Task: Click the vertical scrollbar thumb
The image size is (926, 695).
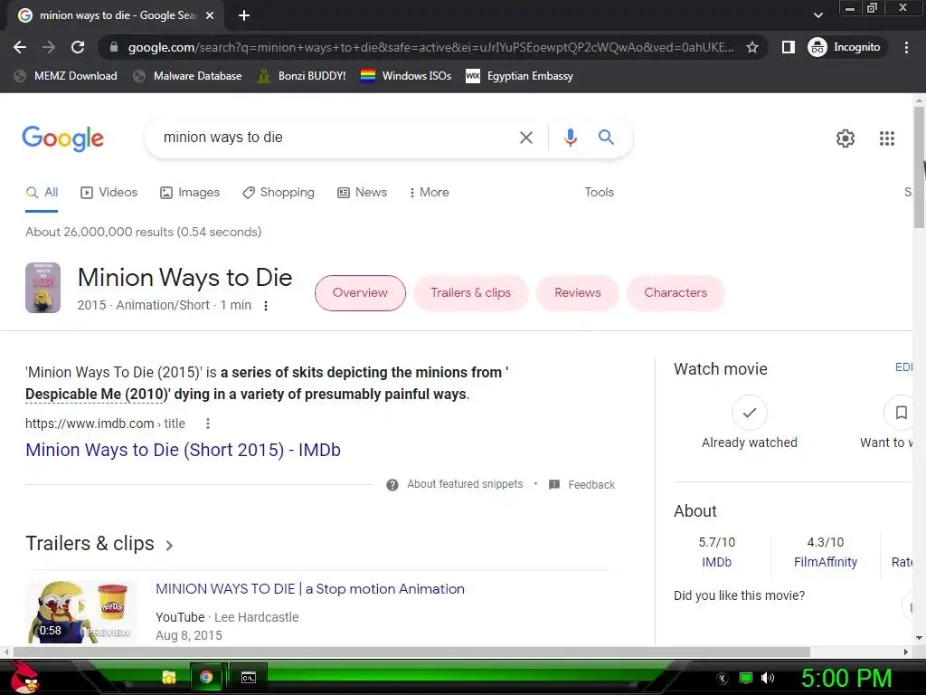Action: [919, 167]
